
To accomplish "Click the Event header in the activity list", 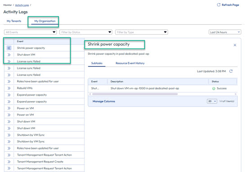I will (20, 41).
